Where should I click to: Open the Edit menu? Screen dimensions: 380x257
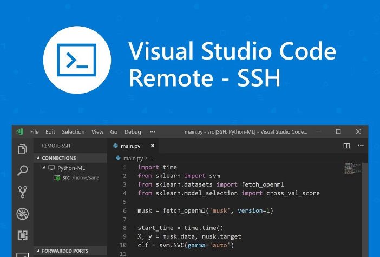point(50,132)
